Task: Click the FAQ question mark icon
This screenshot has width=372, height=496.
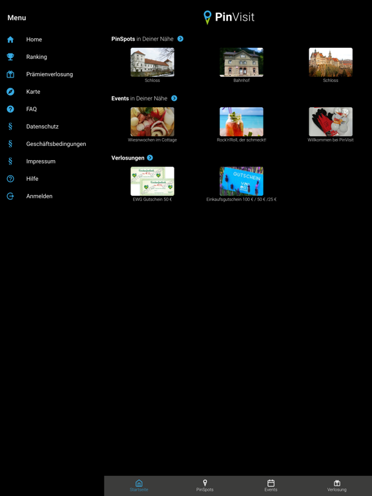Action: pos(10,109)
